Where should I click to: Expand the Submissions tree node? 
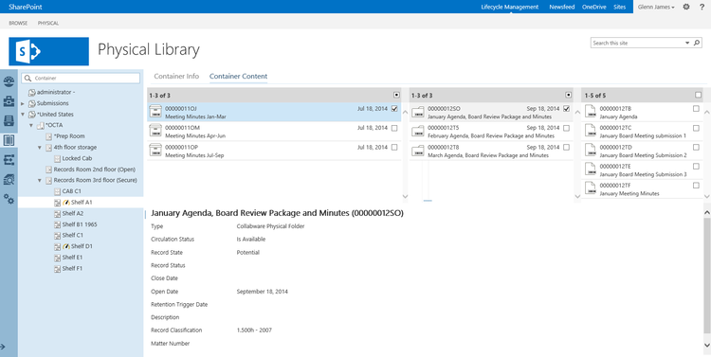pos(23,103)
